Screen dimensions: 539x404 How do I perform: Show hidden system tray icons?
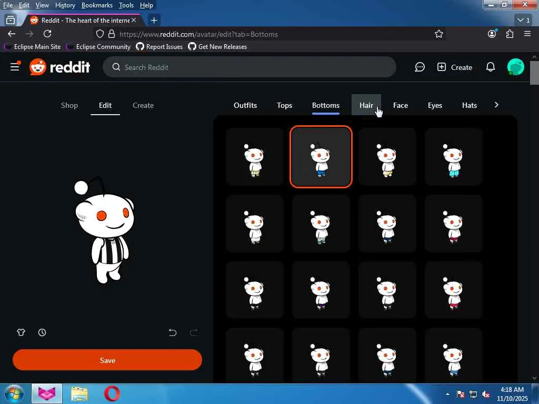coord(447,394)
